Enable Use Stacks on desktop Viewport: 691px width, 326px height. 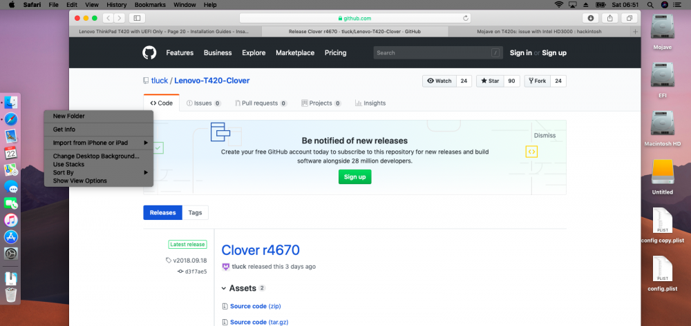tap(99, 164)
